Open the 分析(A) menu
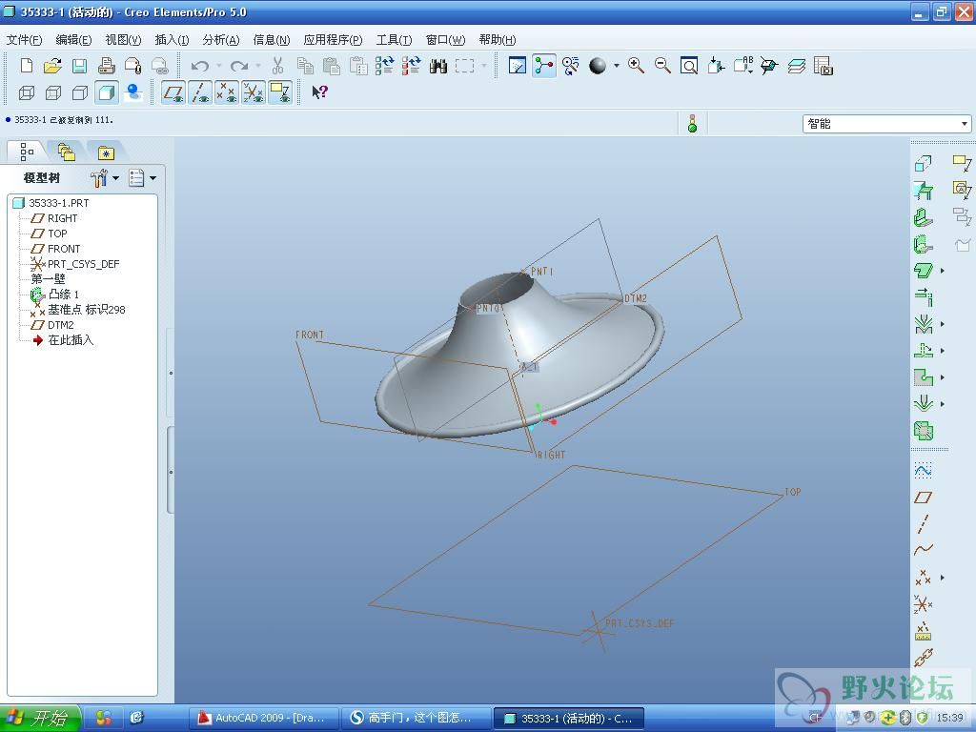The image size is (976, 732). [221, 40]
